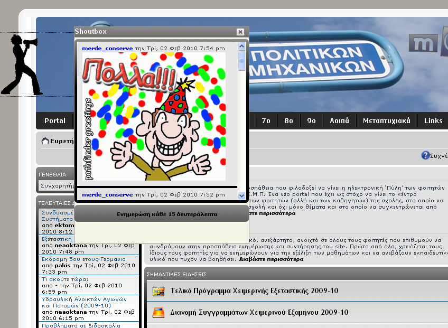Open merde_conserve profile from the 7:54 shout
448x328 pixels.
point(108,48)
